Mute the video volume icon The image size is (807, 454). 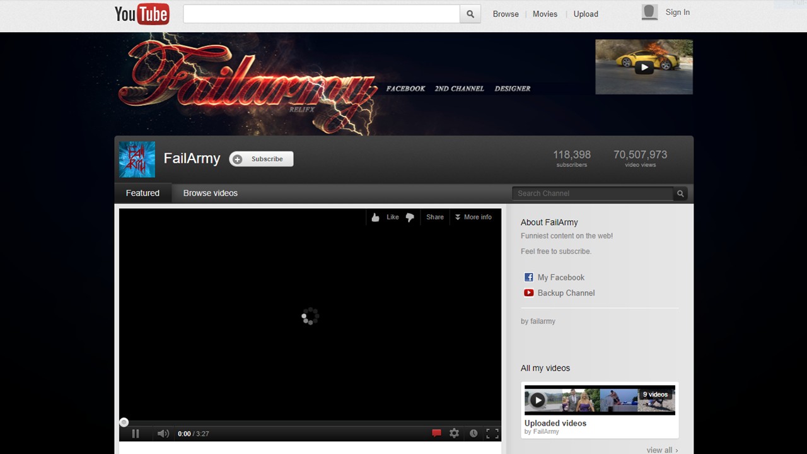163,433
